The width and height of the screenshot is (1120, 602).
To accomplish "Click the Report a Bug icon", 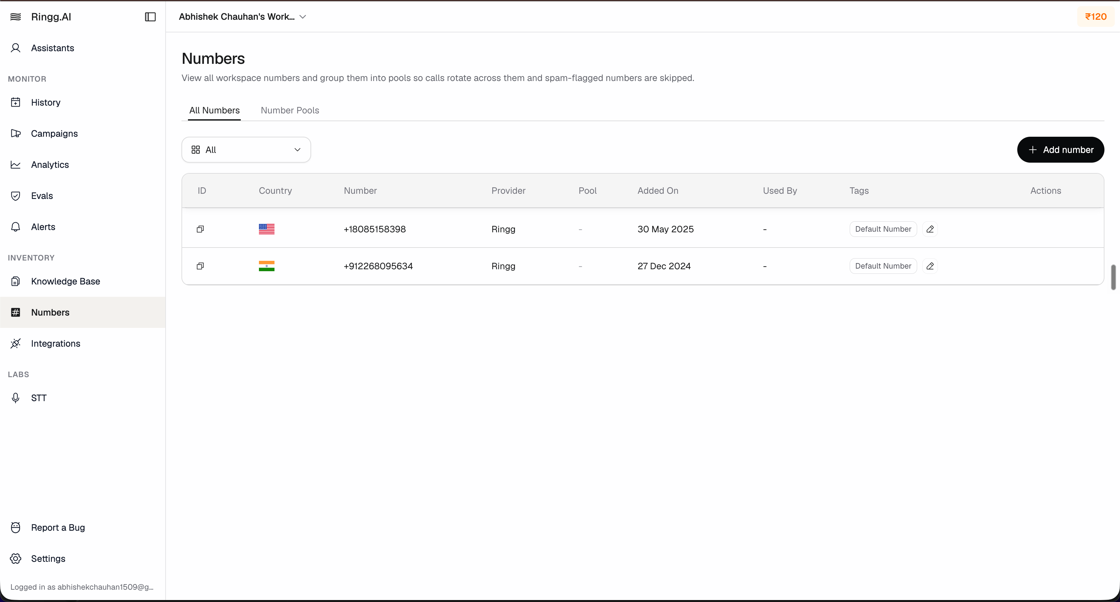I will coord(16,528).
